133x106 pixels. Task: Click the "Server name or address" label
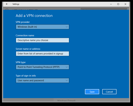click(28, 49)
